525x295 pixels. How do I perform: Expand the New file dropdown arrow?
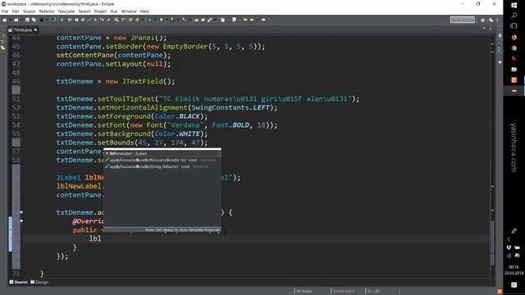(x=10, y=20)
